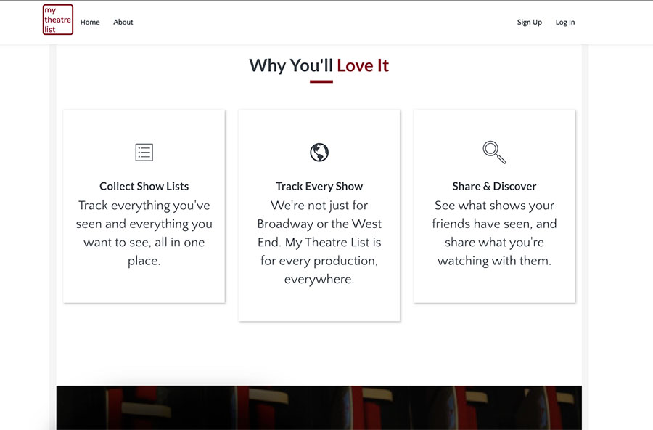Click the theatre seats banner image
The image size is (653, 430).
319,407
